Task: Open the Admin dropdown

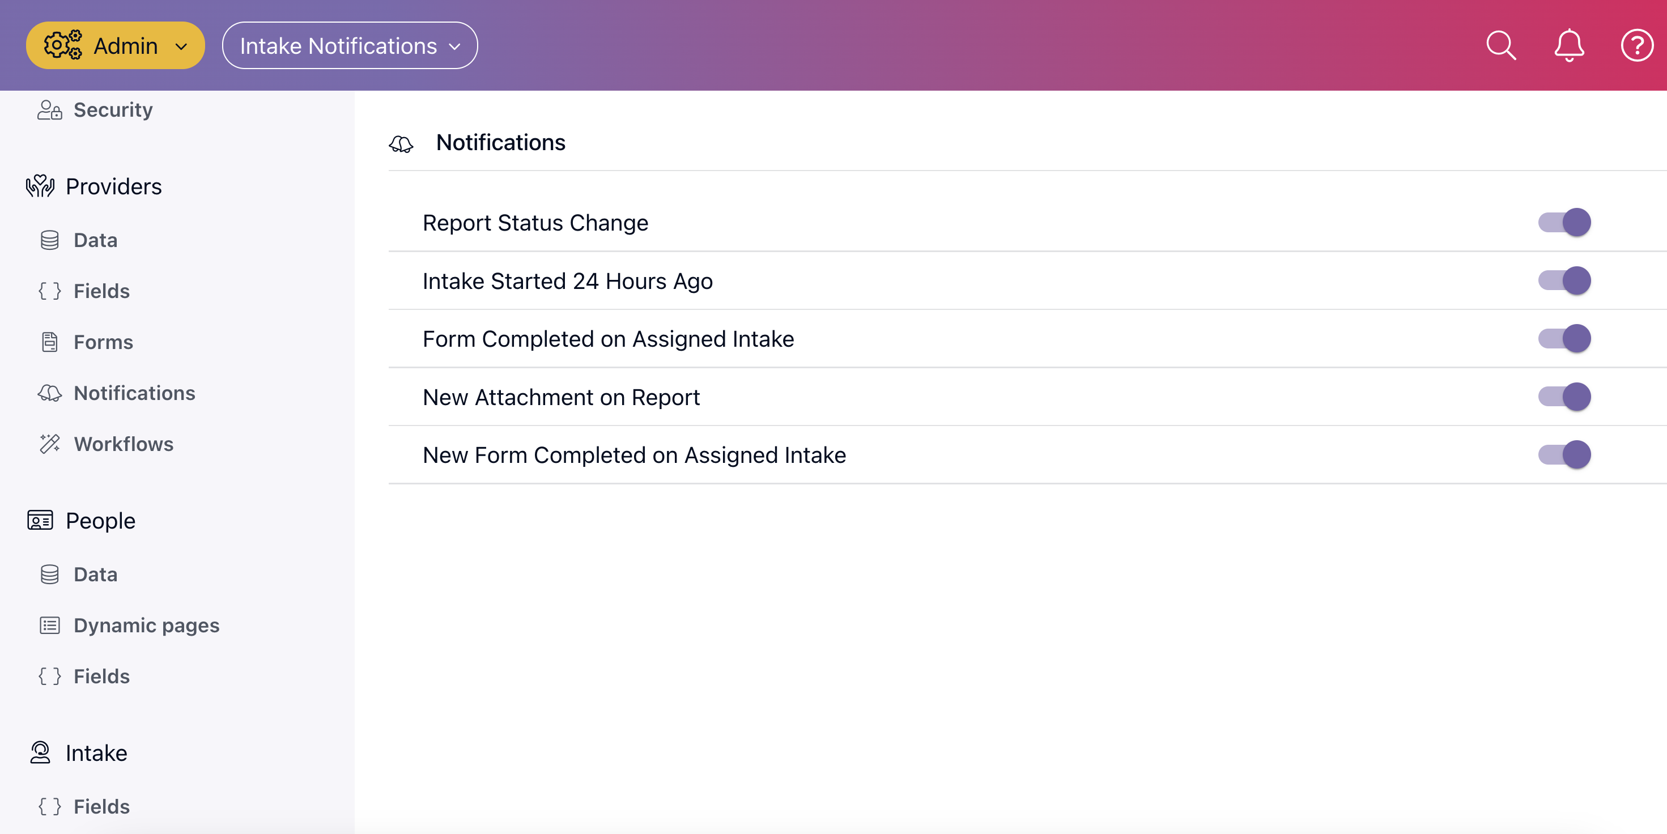Action: coord(115,45)
